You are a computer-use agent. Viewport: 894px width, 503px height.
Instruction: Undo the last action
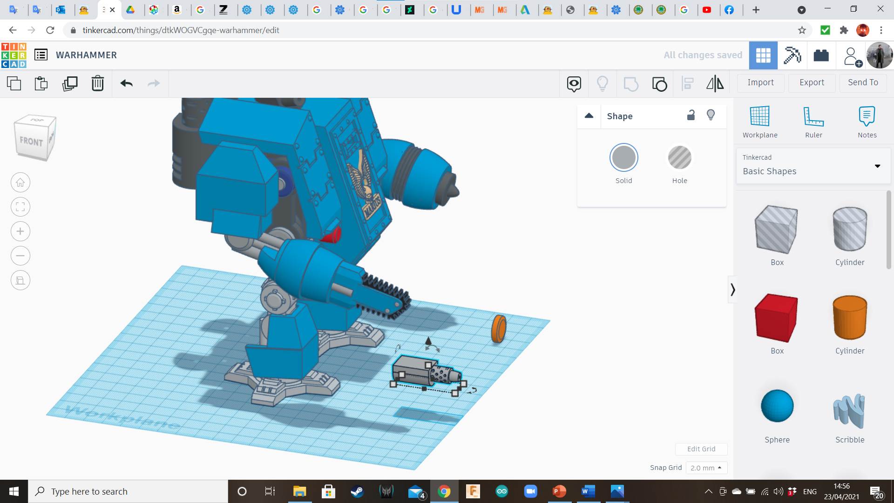pyautogui.click(x=126, y=83)
